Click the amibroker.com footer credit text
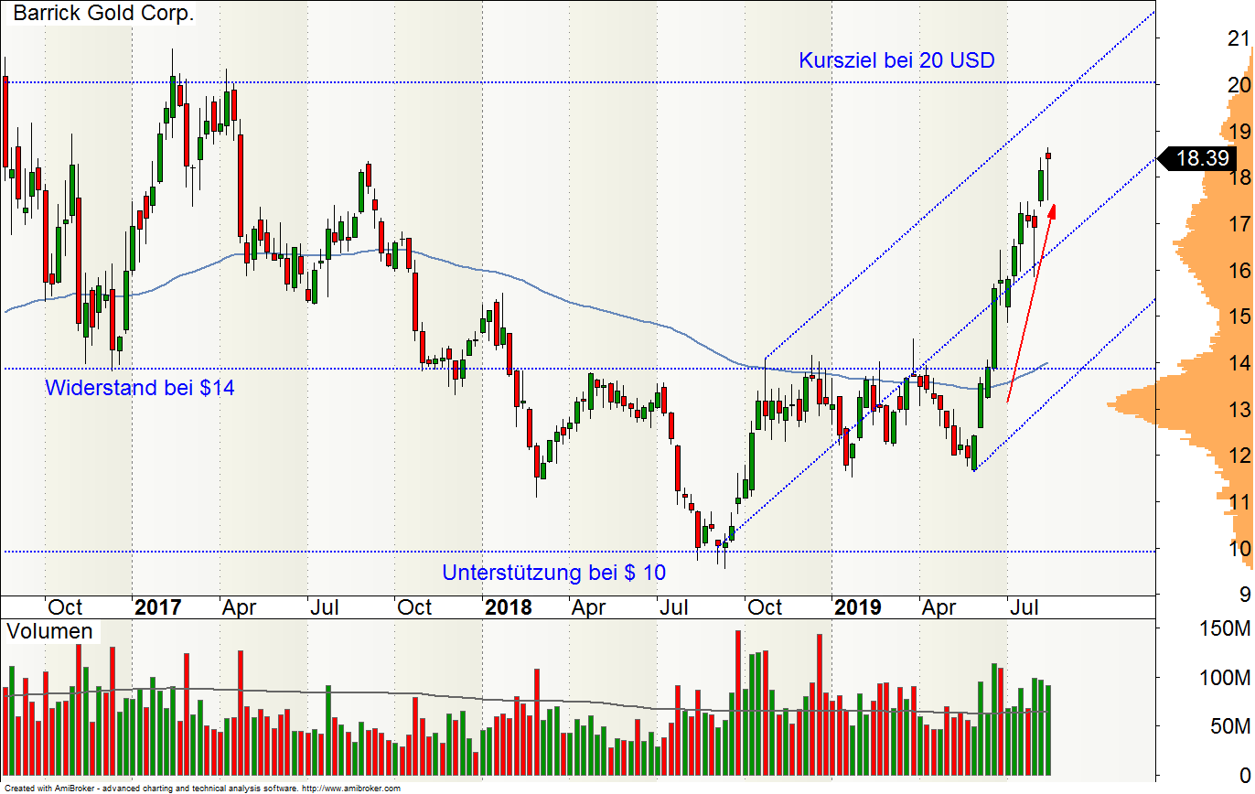This screenshot has width=1255, height=794. (x=203, y=788)
